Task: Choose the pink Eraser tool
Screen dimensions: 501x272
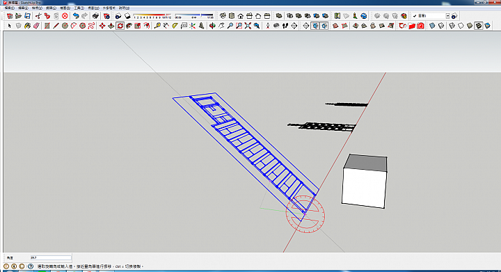Action: tap(36, 26)
